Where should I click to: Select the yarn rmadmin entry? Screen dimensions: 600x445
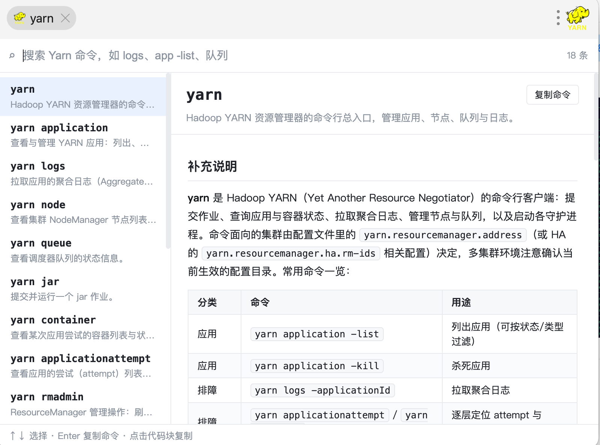pyautogui.click(x=83, y=404)
